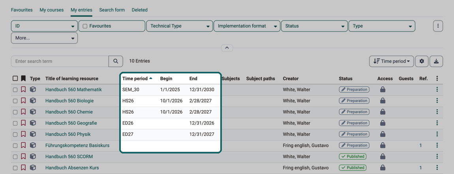Bookmark Handbuch 560 Physik
Screen dimensions: 454x174
pyautogui.click(x=23, y=134)
